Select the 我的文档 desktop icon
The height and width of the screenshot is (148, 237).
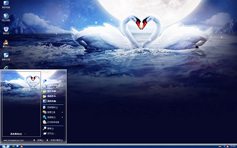point(6,56)
